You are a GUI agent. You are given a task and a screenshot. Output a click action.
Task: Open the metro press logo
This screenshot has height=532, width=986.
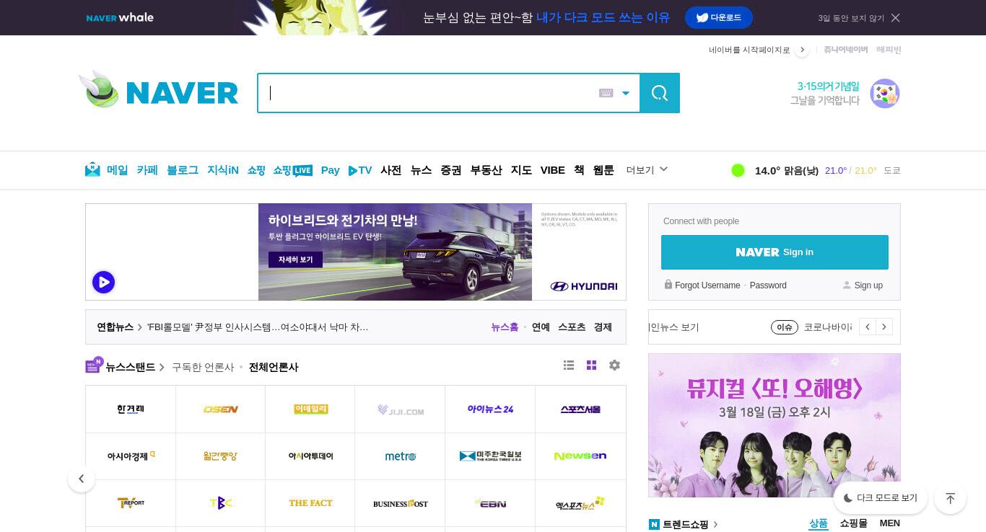point(400,456)
